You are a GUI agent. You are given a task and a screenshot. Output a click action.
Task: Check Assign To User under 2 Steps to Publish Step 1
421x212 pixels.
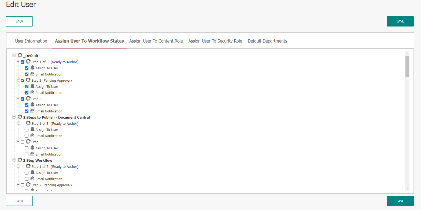[27, 130]
